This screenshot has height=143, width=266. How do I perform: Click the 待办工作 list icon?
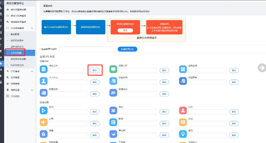click(44, 69)
